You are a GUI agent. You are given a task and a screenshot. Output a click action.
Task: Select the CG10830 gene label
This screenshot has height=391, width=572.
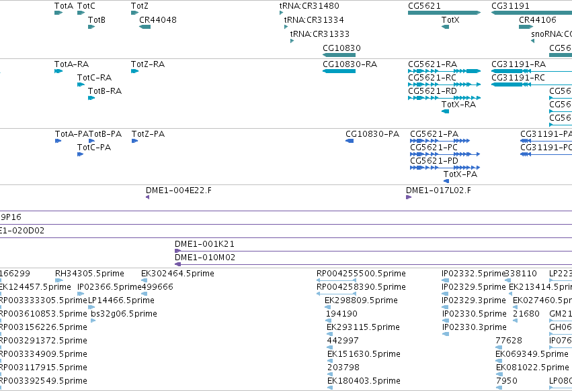(x=341, y=48)
